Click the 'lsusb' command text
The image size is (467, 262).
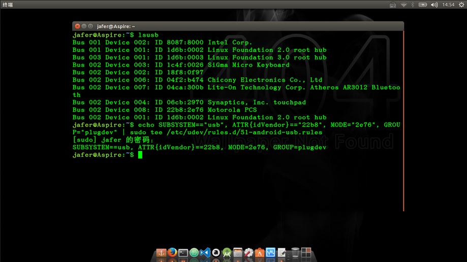(148, 35)
